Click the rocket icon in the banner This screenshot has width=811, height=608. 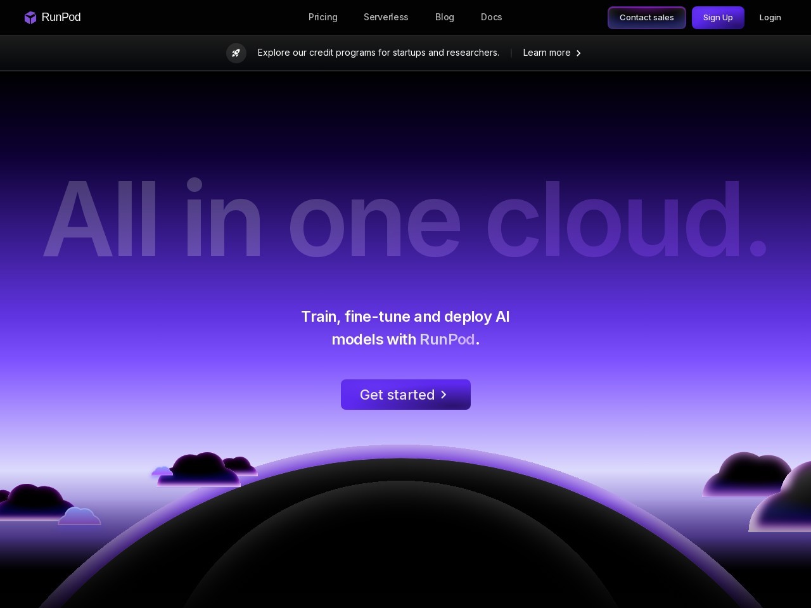[x=236, y=53]
